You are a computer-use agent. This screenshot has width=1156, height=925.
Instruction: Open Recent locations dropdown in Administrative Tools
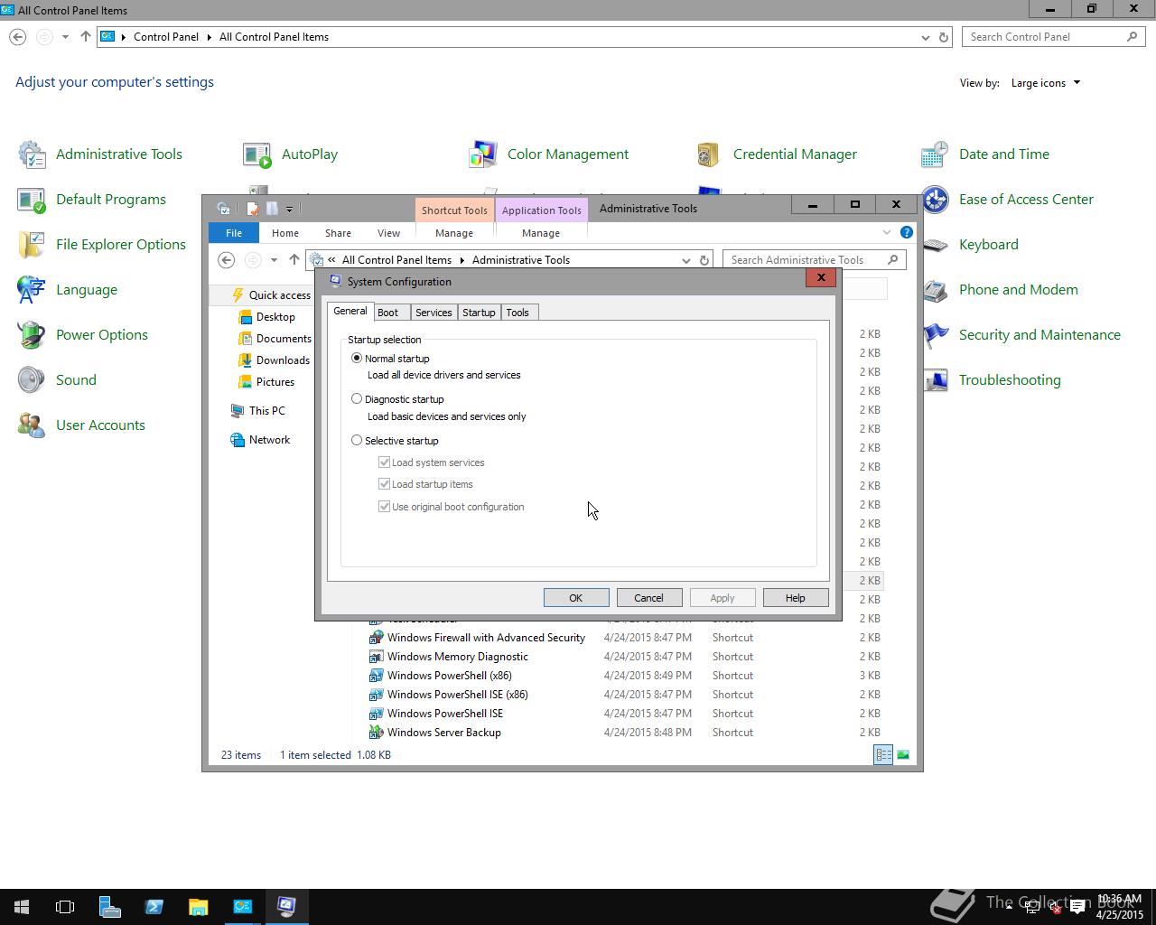(274, 260)
